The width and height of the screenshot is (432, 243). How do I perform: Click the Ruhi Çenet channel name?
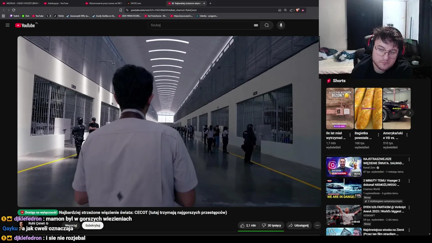36,223
